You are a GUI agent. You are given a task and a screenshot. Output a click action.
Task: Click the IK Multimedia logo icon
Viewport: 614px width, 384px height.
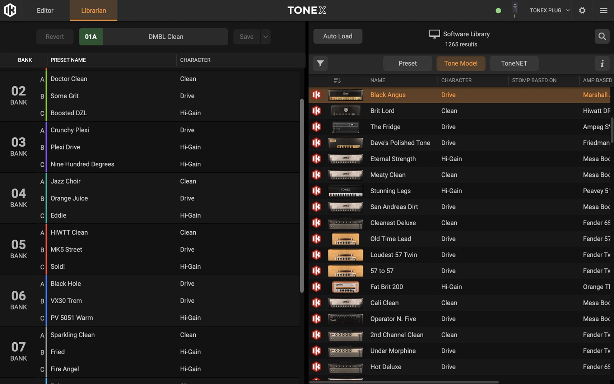[10, 10]
